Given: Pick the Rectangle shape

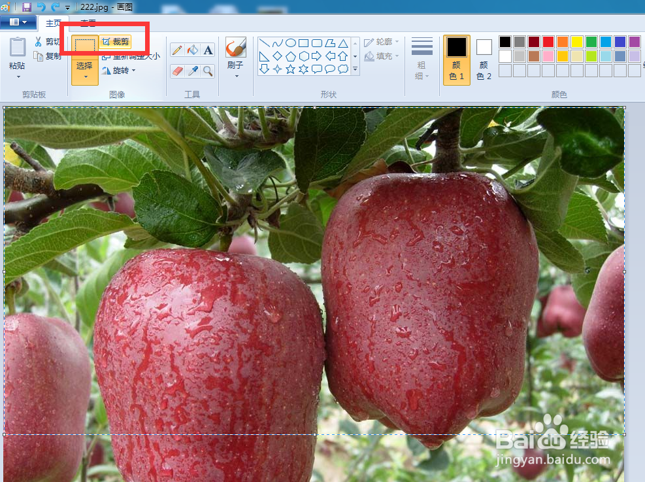Looking at the screenshot, I should coord(304,43).
